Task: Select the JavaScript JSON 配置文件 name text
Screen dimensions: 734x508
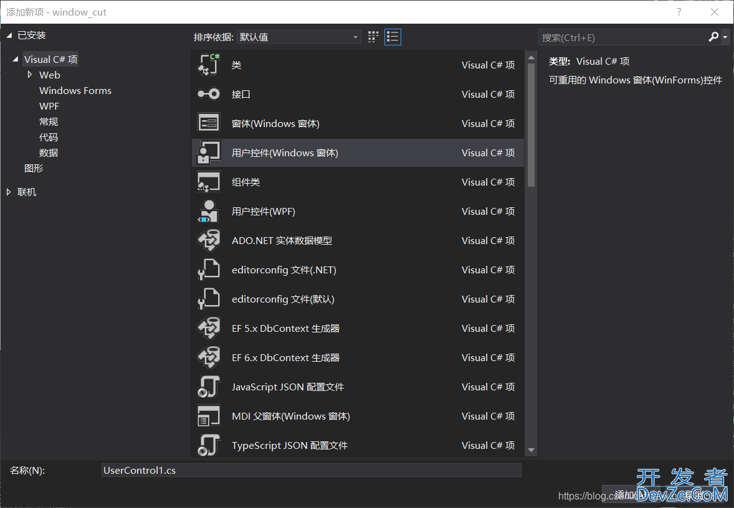Action: click(x=288, y=387)
